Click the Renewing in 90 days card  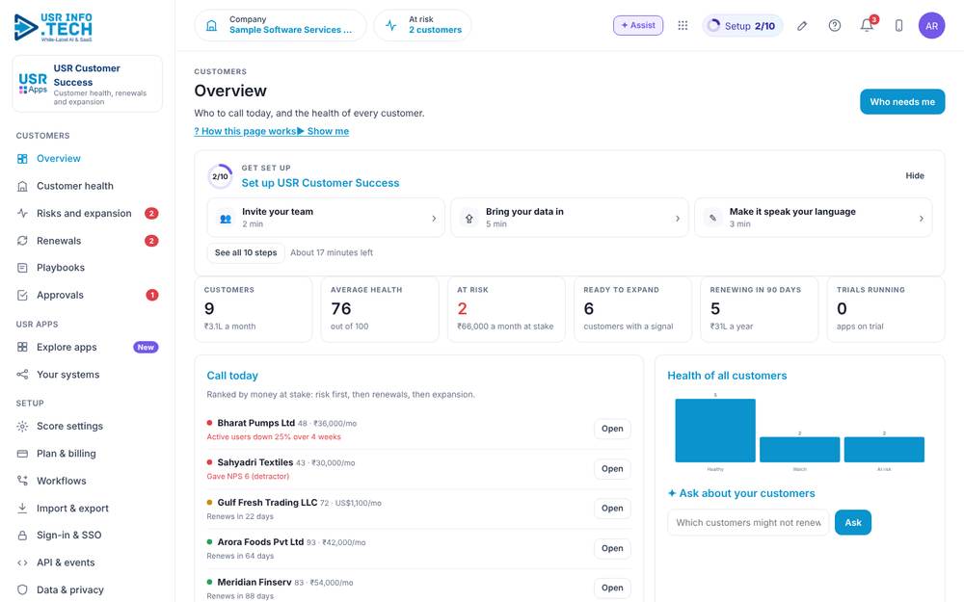point(759,309)
